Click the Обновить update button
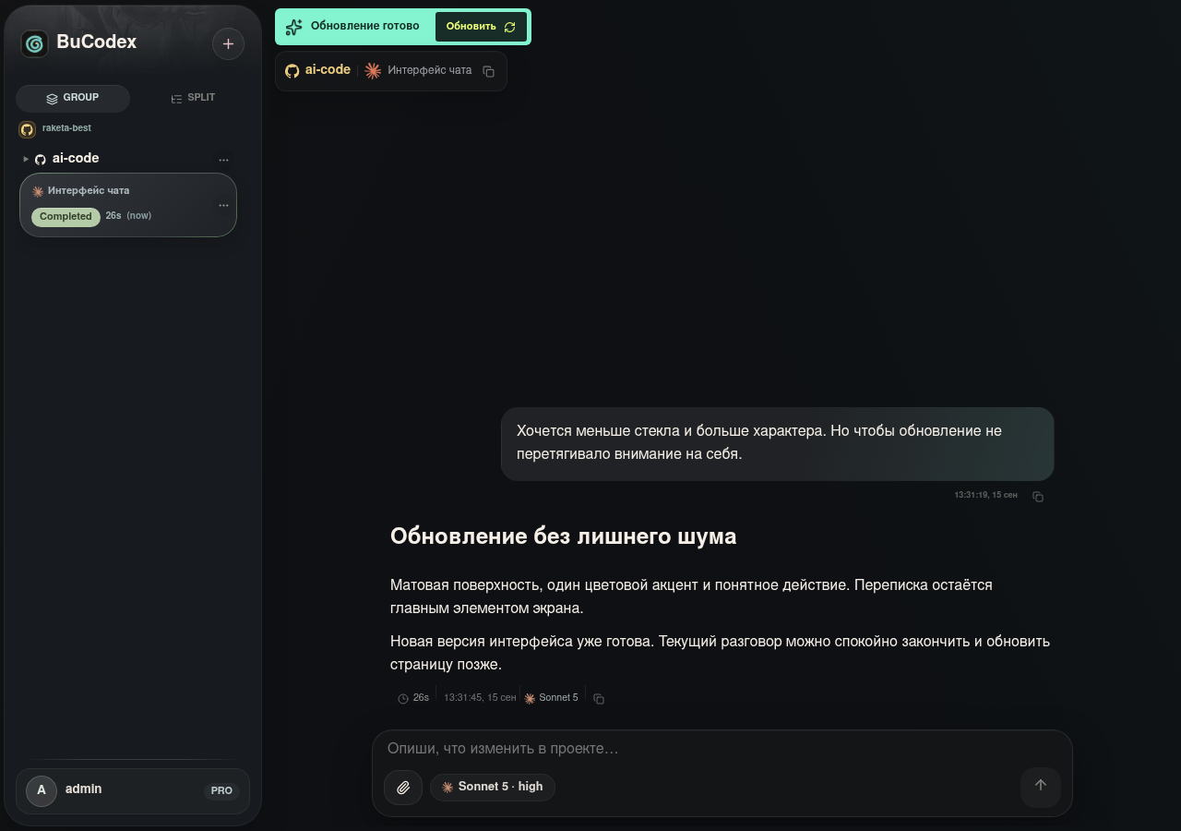 click(481, 27)
